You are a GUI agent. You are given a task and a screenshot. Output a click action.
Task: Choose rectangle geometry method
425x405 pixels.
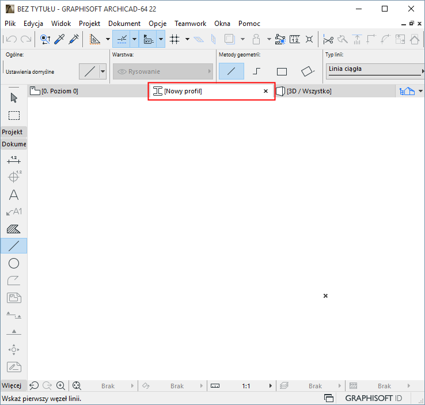282,71
